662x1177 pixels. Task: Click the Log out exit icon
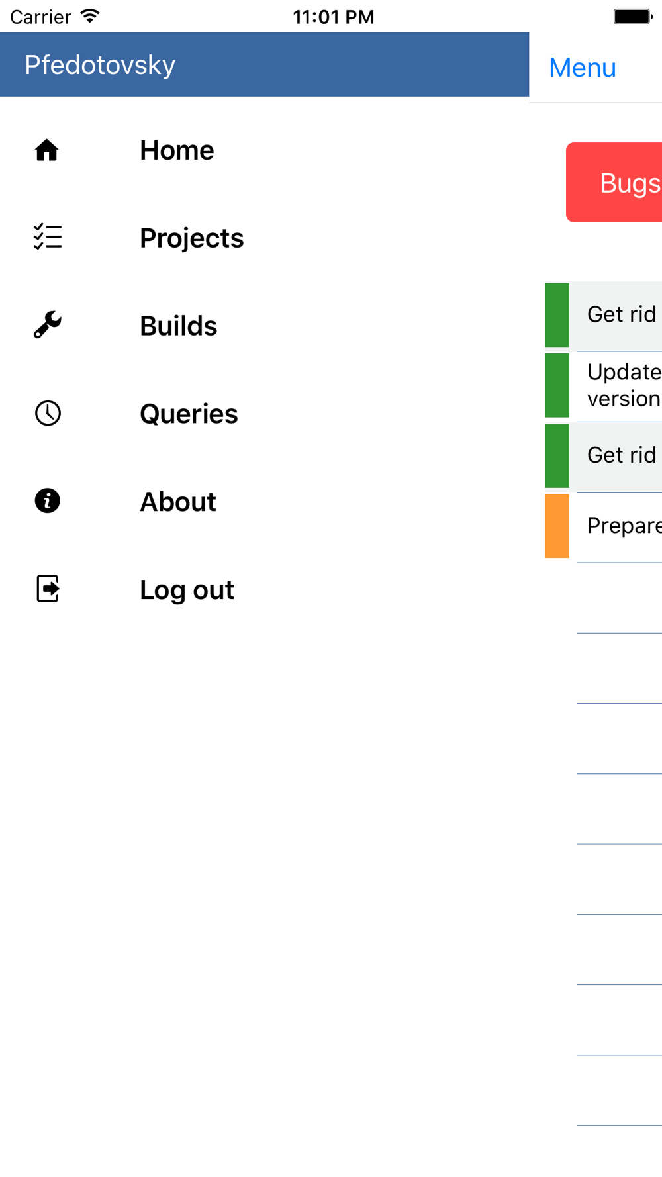tap(48, 588)
